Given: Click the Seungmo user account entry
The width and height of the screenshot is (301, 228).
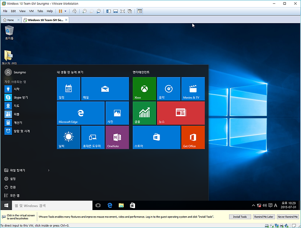Looking at the screenshot, I should click(15, 72).
